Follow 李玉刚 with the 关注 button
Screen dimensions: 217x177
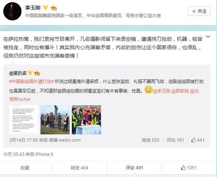coord(199,11)
